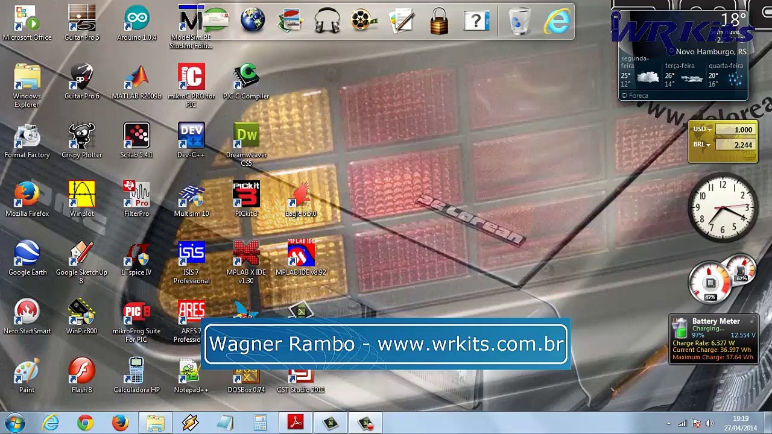The image size is (772, 434).
Task: Click the Internet Explorer icon in the top dock
Action: tap(557, 20)
